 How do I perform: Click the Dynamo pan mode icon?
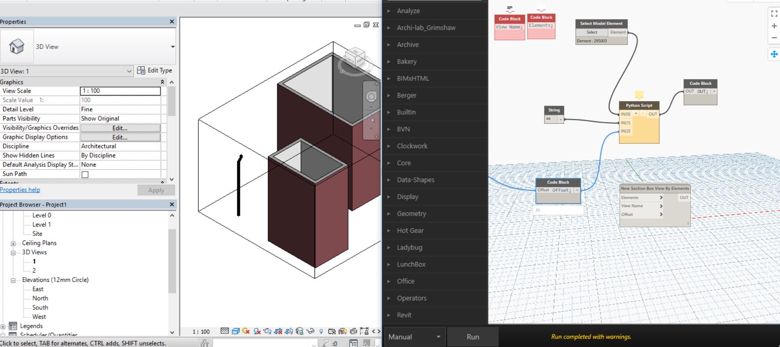774,54
